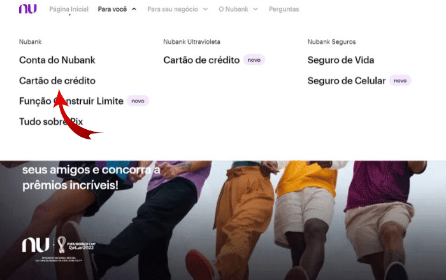
Task: Open the Perguntas nav item
Action: [x=284, y=10]
